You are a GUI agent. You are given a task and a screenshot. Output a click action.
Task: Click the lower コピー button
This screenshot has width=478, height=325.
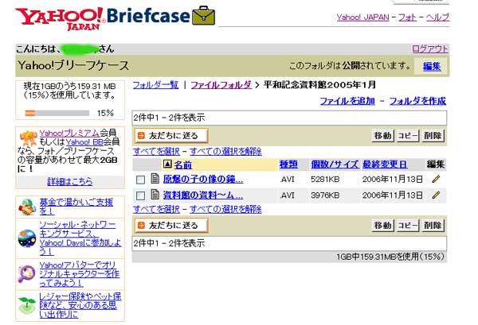tap(408, 226)
